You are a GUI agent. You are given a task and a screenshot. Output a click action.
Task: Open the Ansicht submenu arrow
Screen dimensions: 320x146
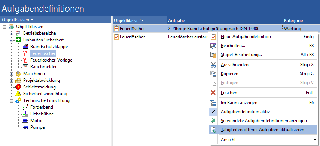(x=314, y=140)
